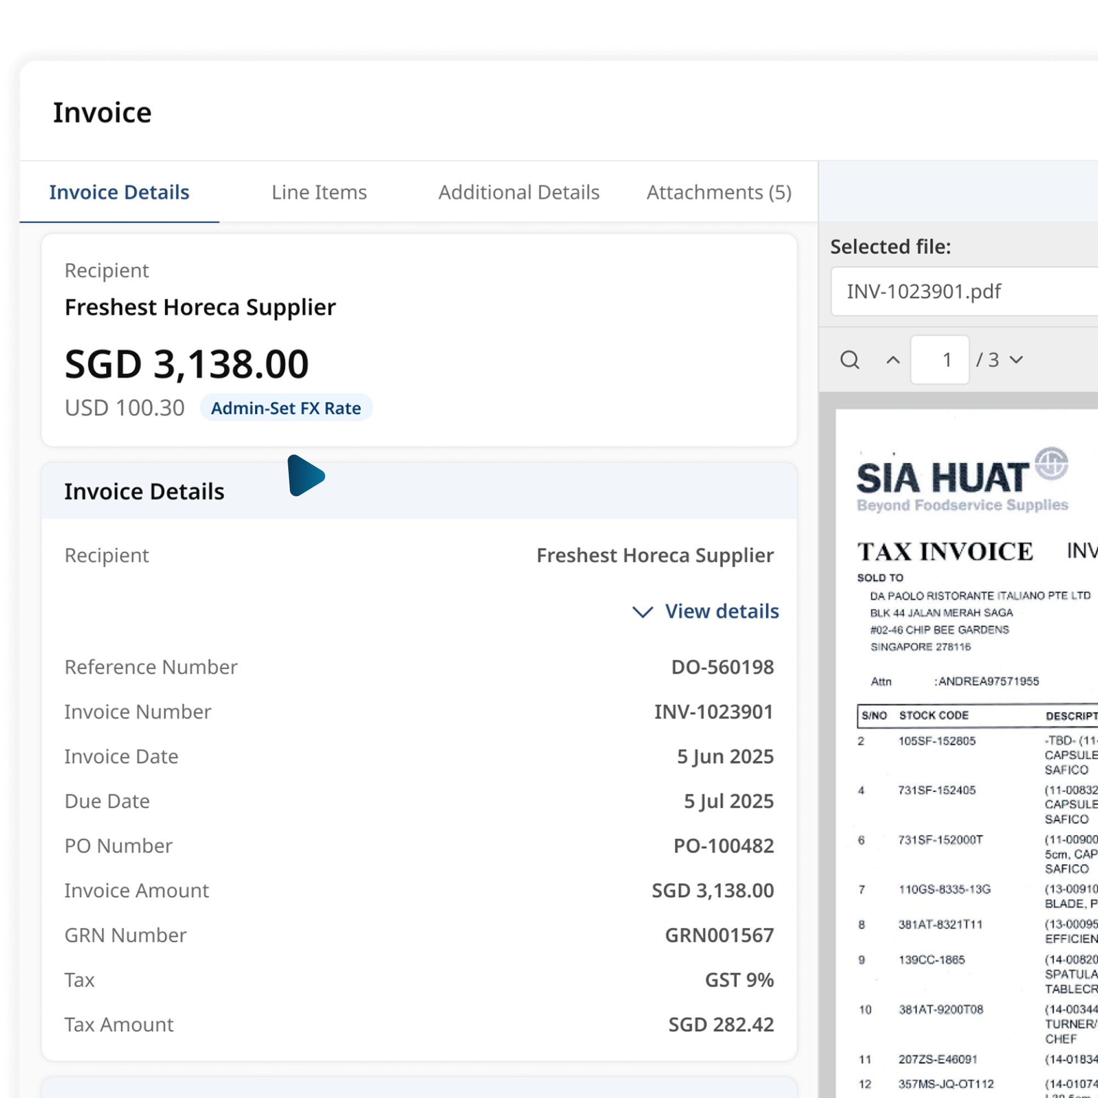Open the Additional Details tab
The width and height of the screenshot is (1098, 1098).
519,192
